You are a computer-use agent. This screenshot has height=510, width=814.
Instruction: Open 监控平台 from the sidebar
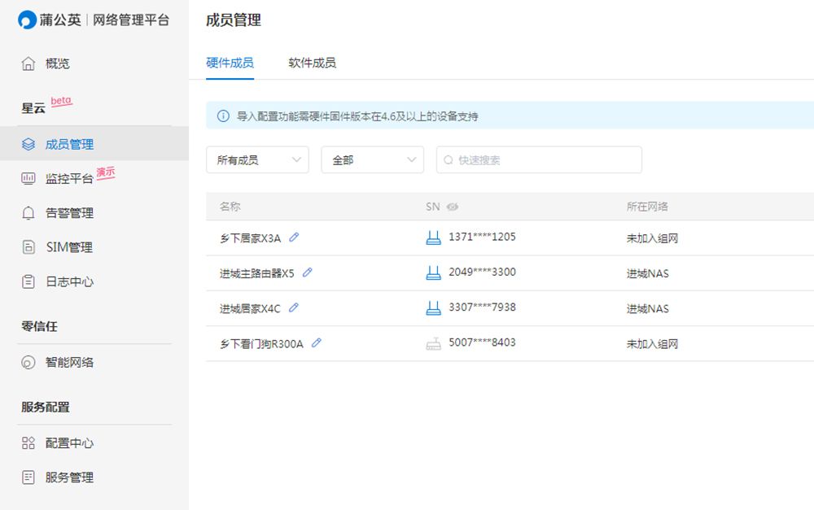click(x=68, y=178)
